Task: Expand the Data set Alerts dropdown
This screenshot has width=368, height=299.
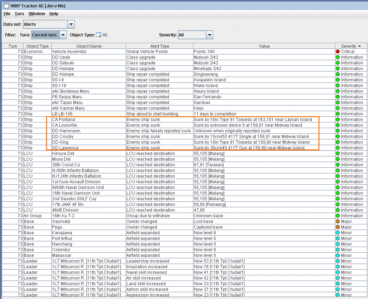Action: [71, 24]
